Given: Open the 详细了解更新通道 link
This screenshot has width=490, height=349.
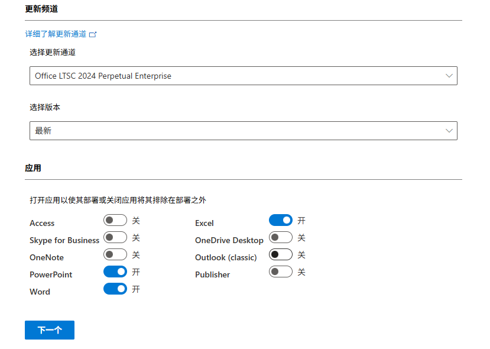Looking at the screenshot, I should (x=56, y=34).
